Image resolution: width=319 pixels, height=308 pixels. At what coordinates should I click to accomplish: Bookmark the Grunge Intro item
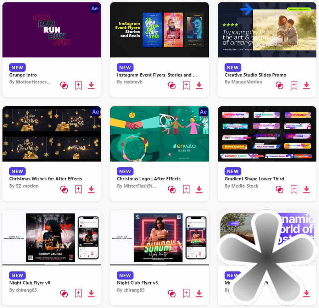(x=79, y=85)
